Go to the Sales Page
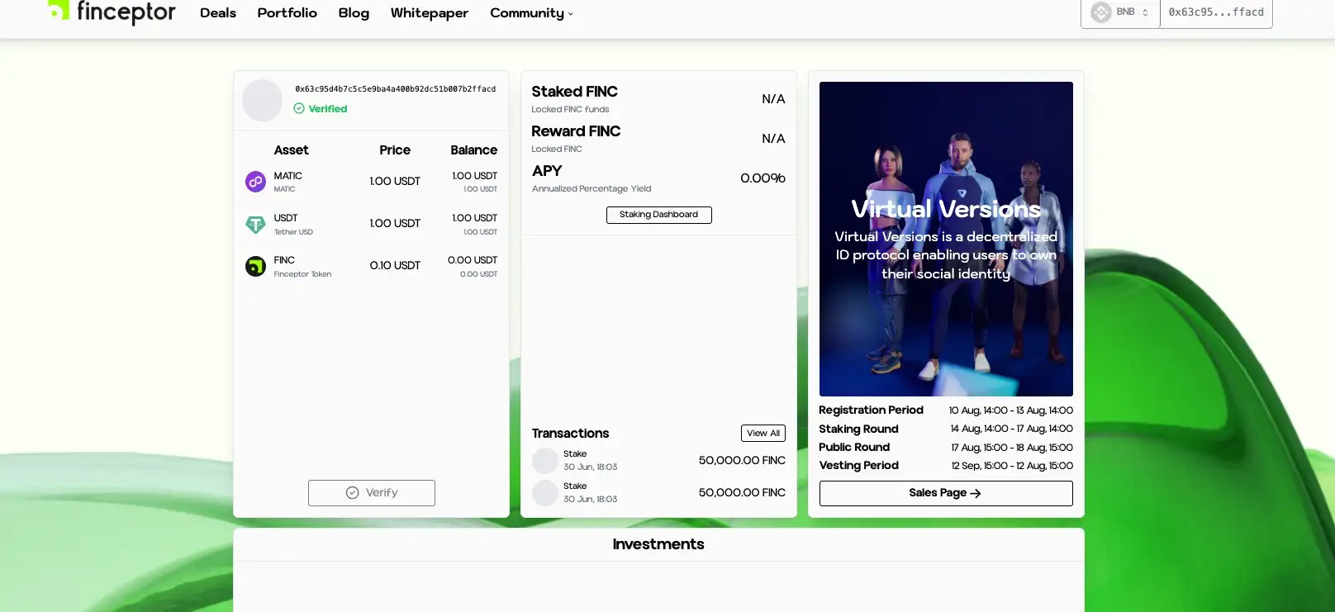 pos(945,493)
